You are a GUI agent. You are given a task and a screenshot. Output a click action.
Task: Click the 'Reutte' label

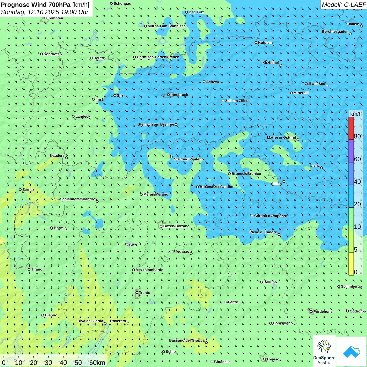tap(99, 58)
